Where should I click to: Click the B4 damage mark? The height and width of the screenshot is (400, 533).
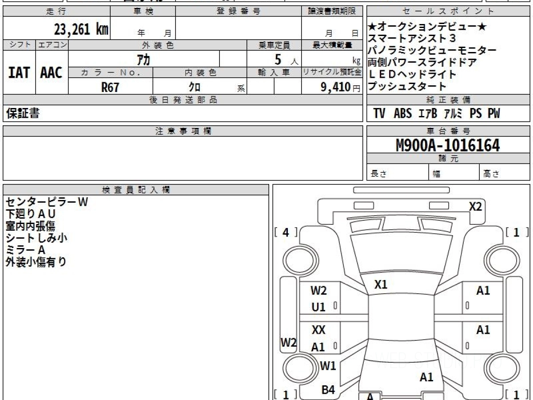click(328, 390)
